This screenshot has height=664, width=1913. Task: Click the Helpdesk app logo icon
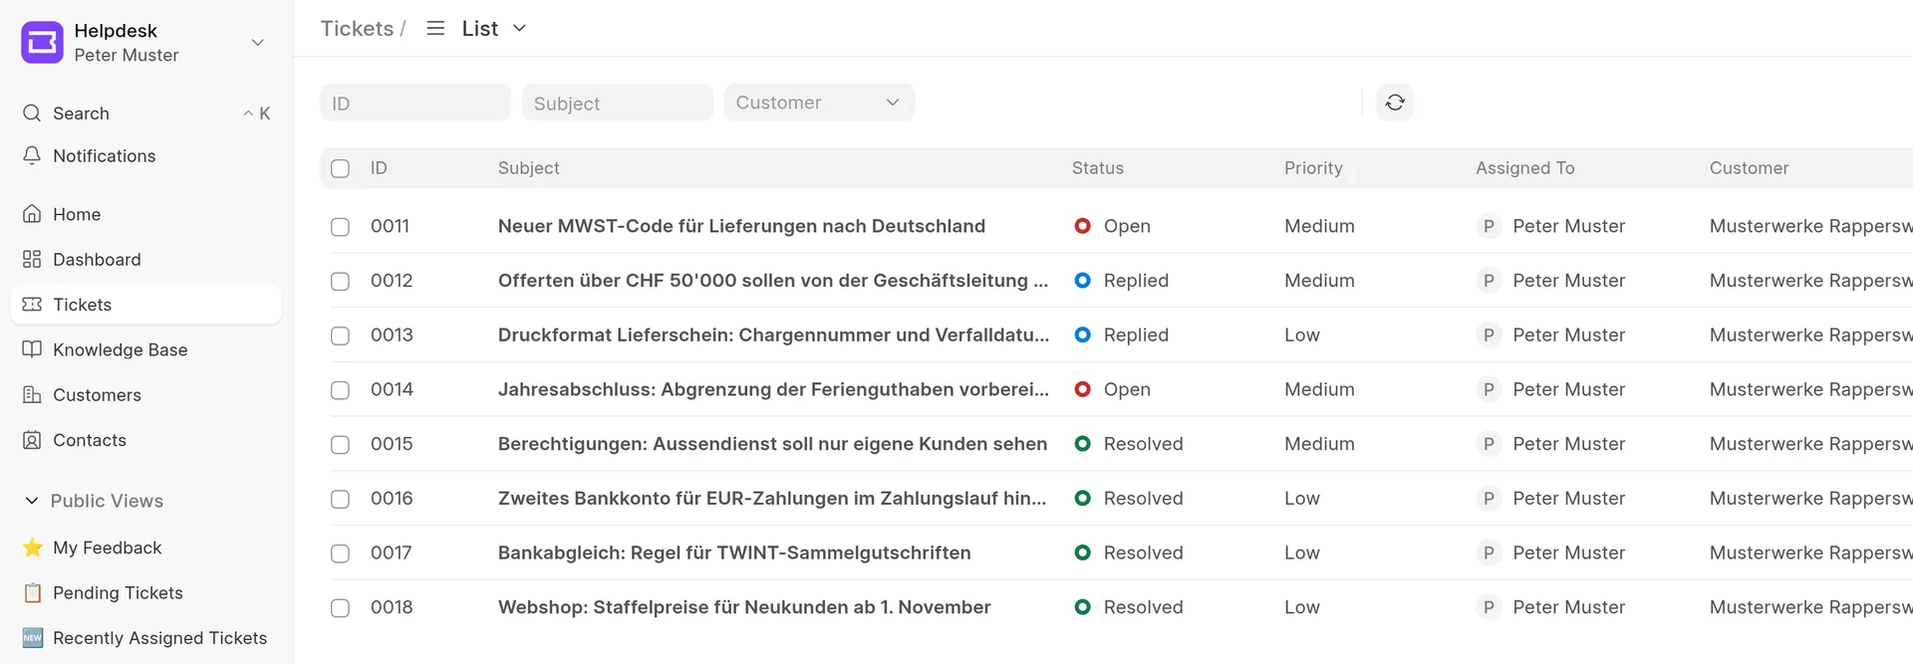coord(42,42)
